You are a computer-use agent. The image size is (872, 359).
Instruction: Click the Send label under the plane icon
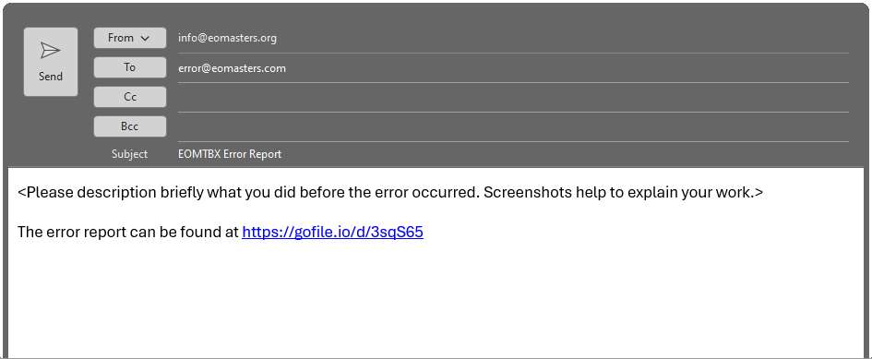click(51, 77)
